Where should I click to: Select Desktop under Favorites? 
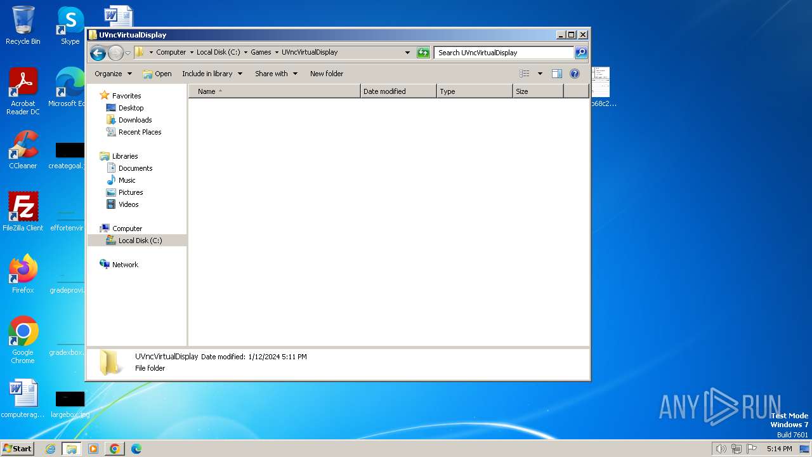click(x=131, y=108)
